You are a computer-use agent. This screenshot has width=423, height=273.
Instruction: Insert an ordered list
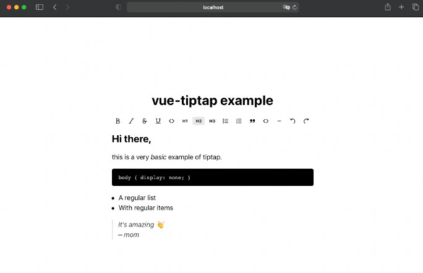click(239, 121)
